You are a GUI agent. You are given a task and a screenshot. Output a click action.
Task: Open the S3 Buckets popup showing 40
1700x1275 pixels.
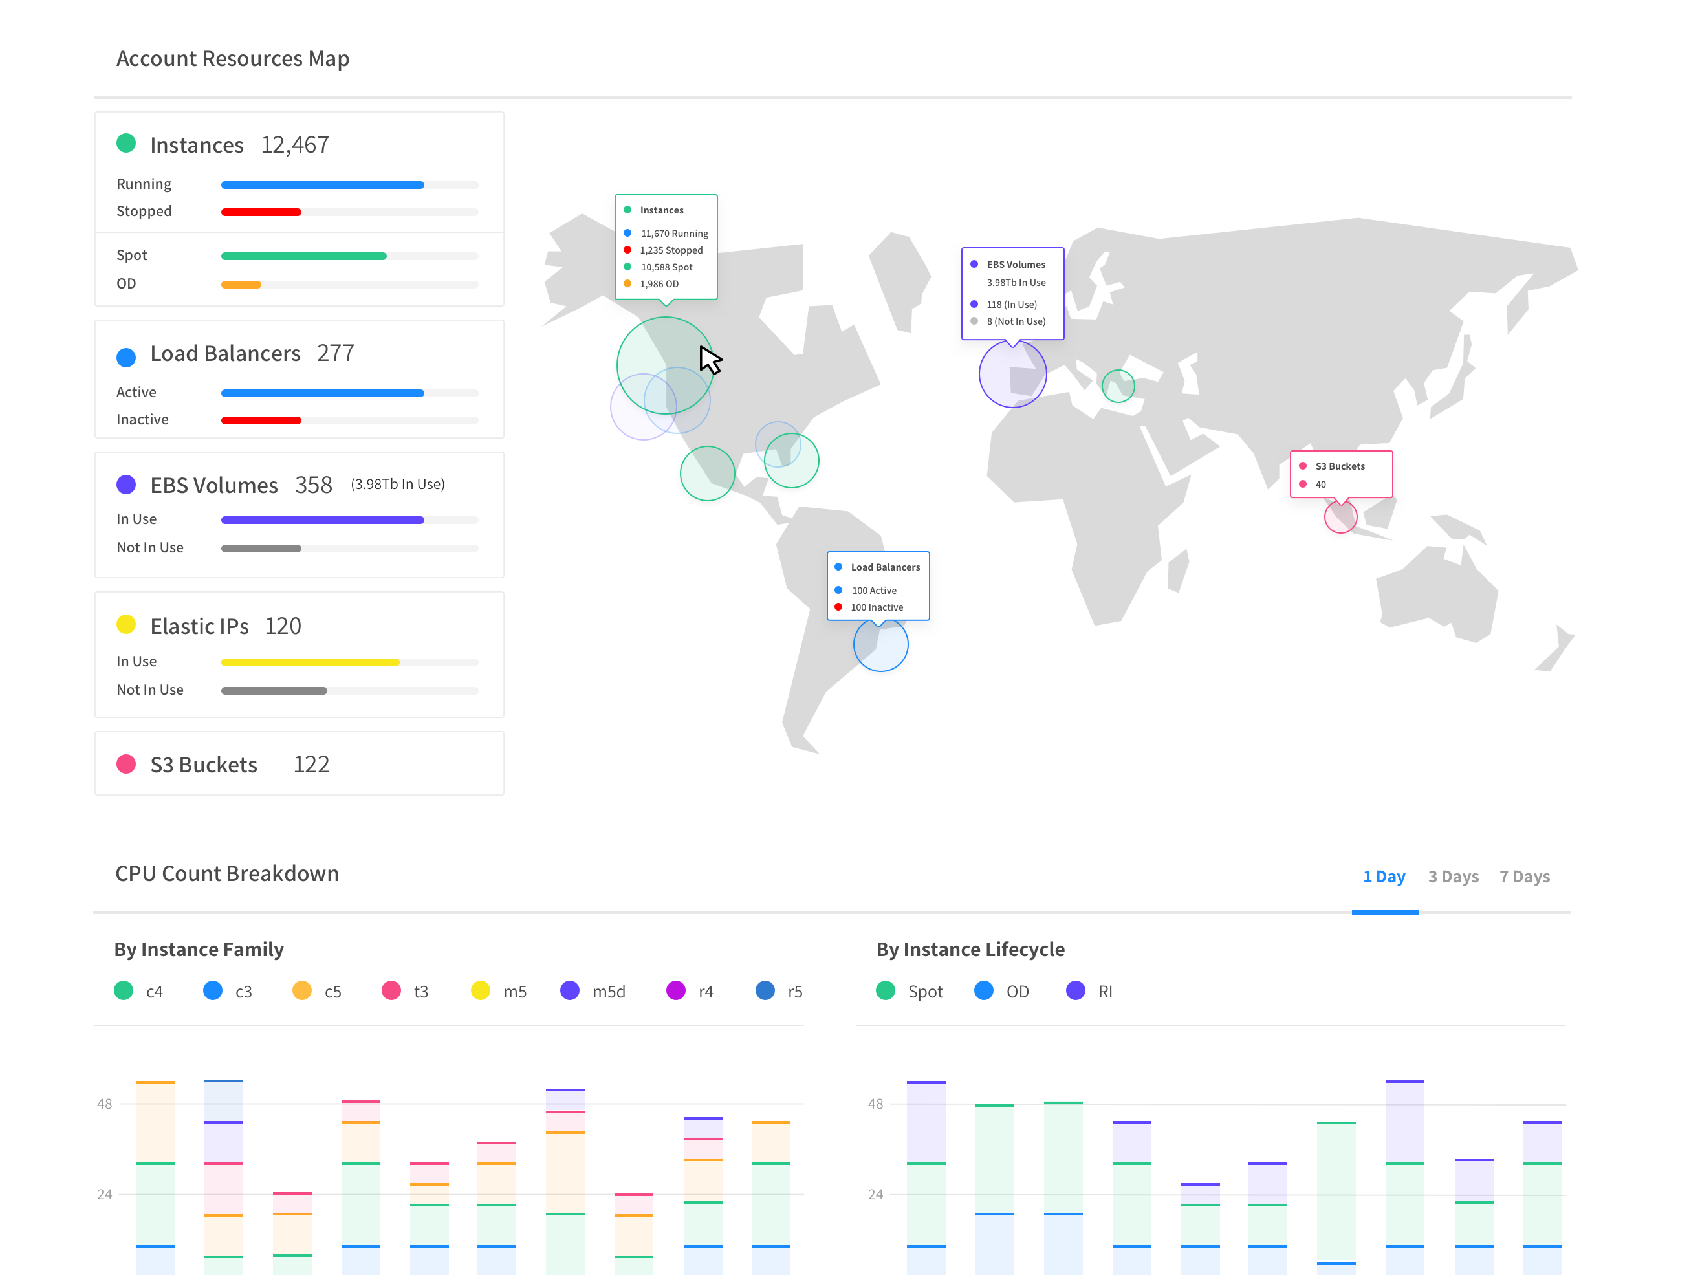[1341, 475]
